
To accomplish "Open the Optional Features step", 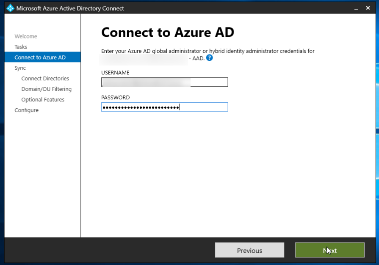I will 43,100.
